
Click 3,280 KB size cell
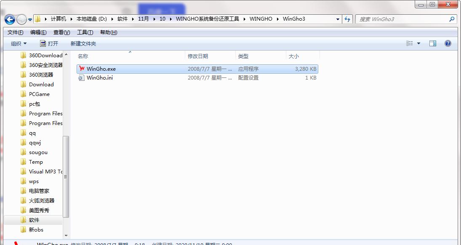click(x=306, y=69)
